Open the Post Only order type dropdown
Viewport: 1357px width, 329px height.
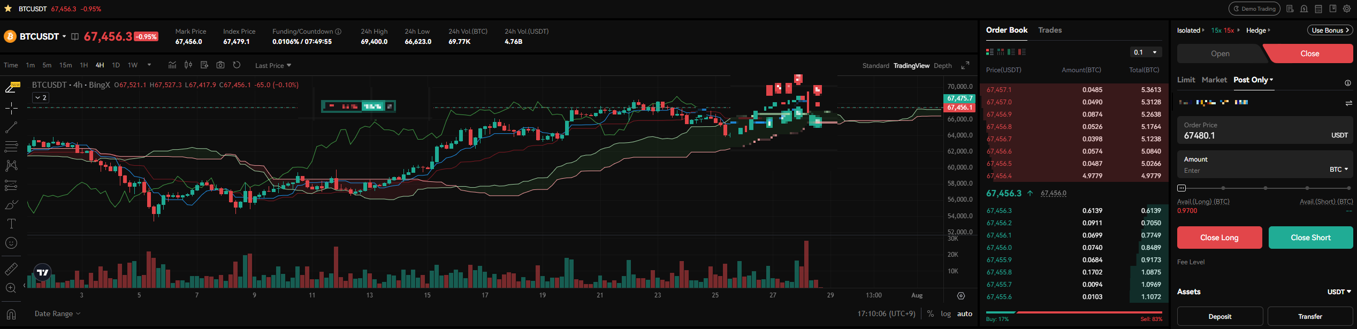(x=1253, y=80)
